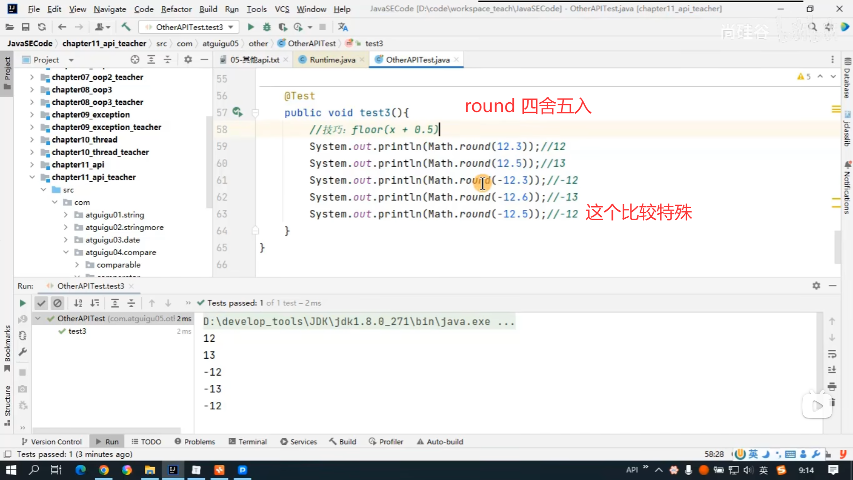Click IntelliJ IDEA icon in Windows taskbar

click(173, 470)
